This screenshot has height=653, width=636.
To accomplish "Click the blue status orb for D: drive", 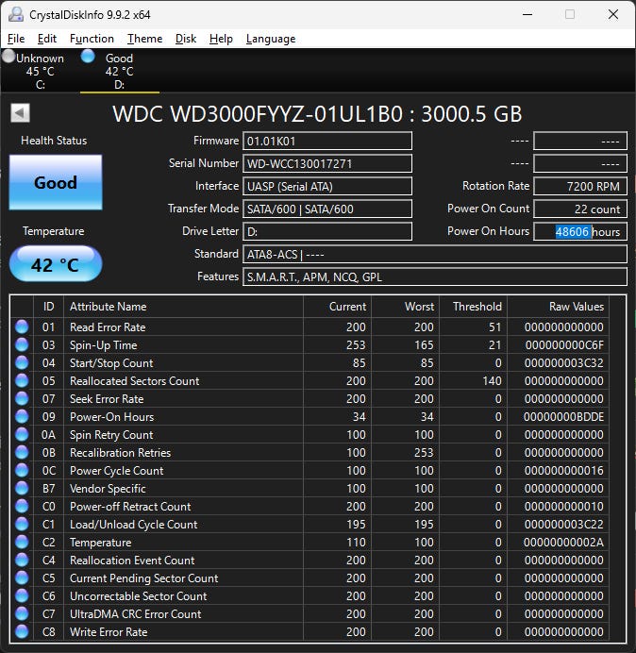I will pos(88,57).
